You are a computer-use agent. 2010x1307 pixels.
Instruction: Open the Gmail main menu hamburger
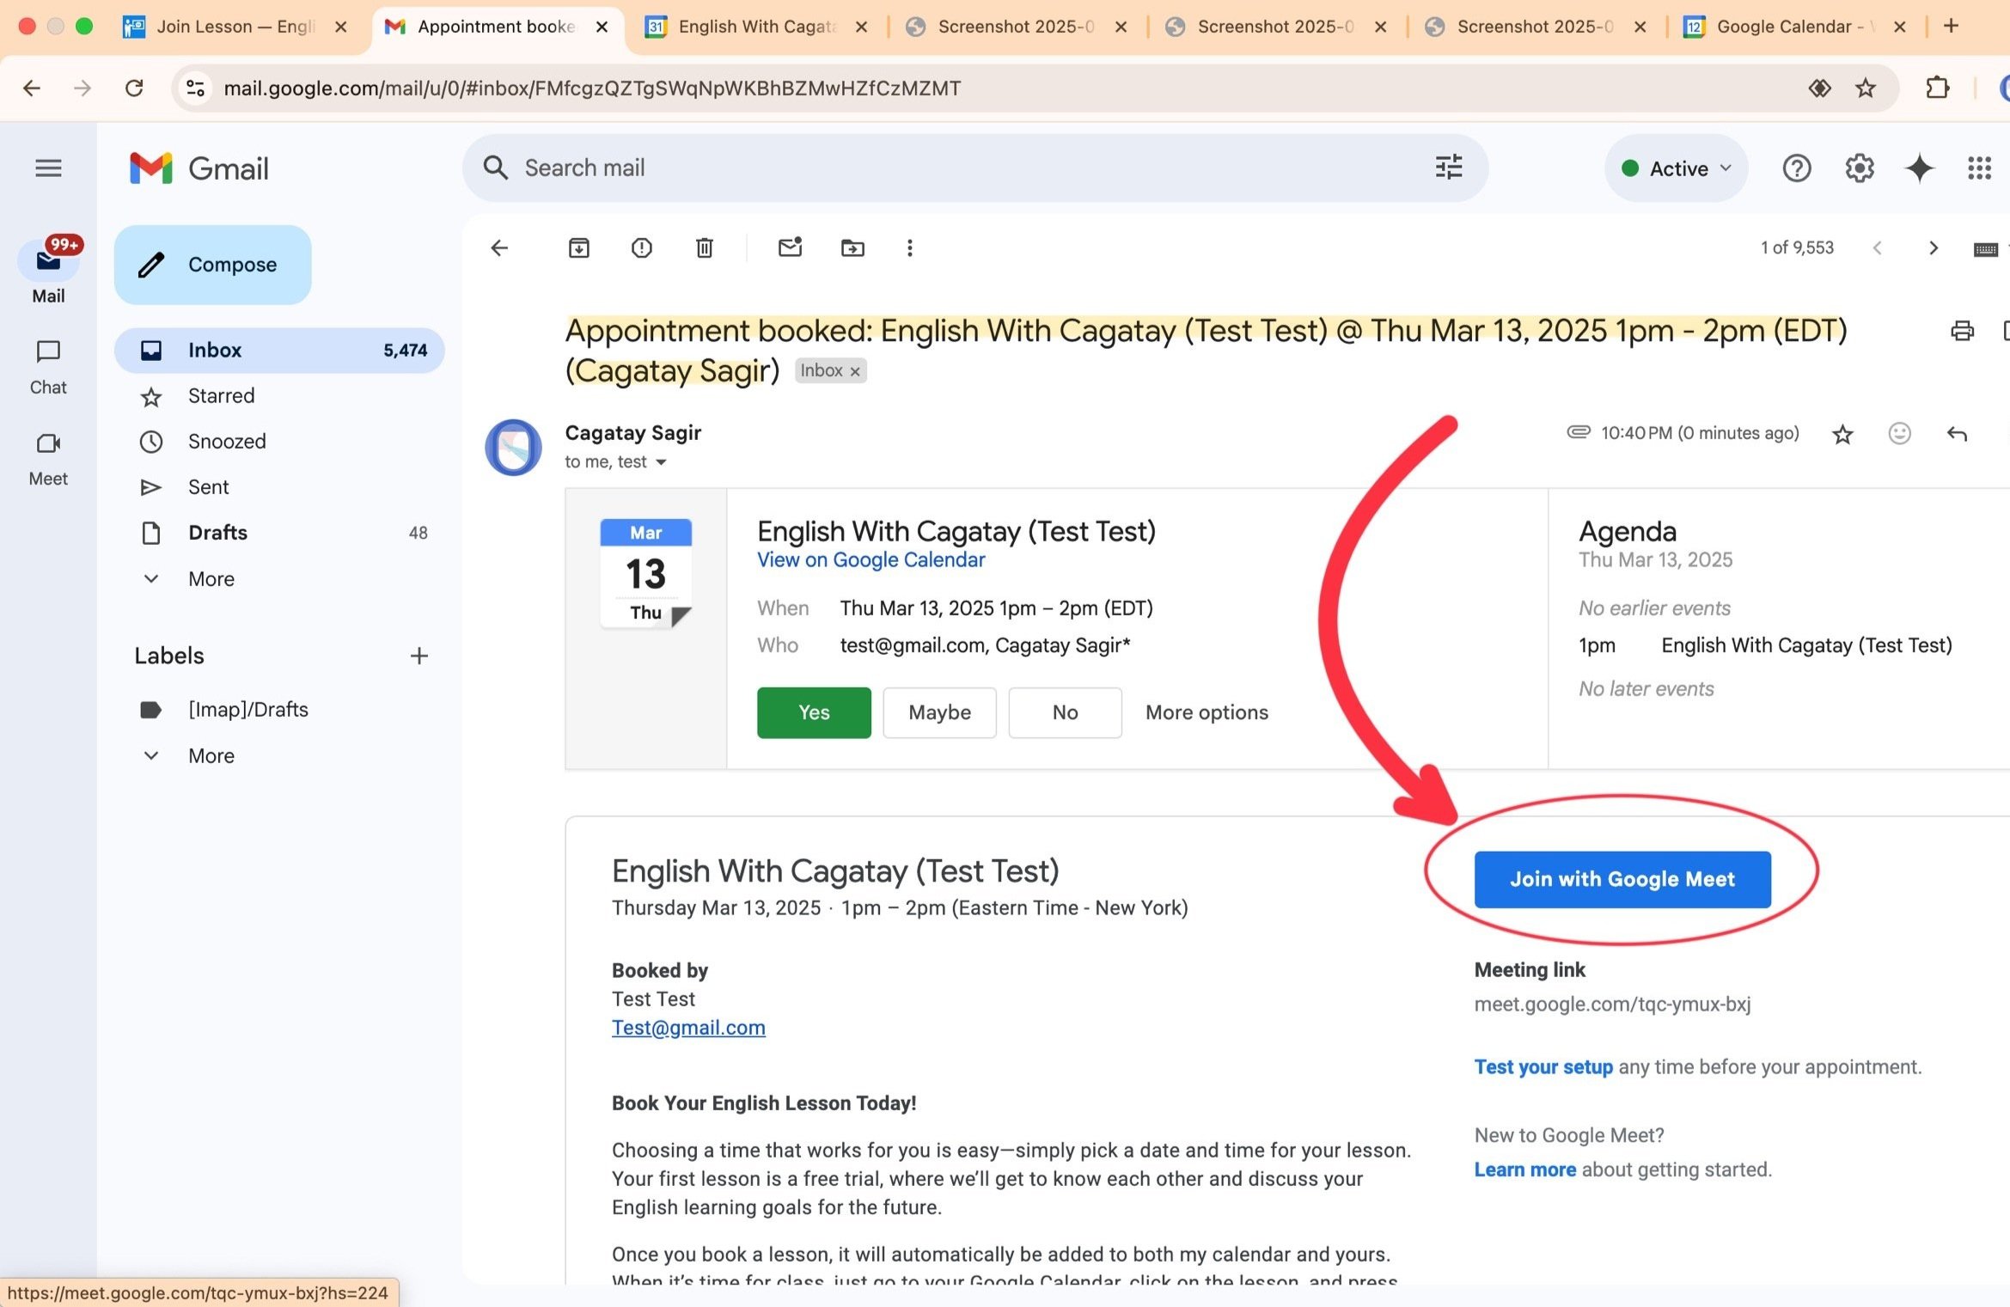coord(48,168)
